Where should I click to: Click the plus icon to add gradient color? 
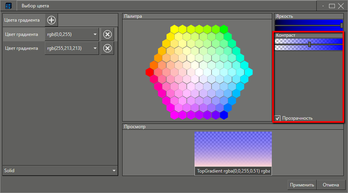tap(51, 20)
